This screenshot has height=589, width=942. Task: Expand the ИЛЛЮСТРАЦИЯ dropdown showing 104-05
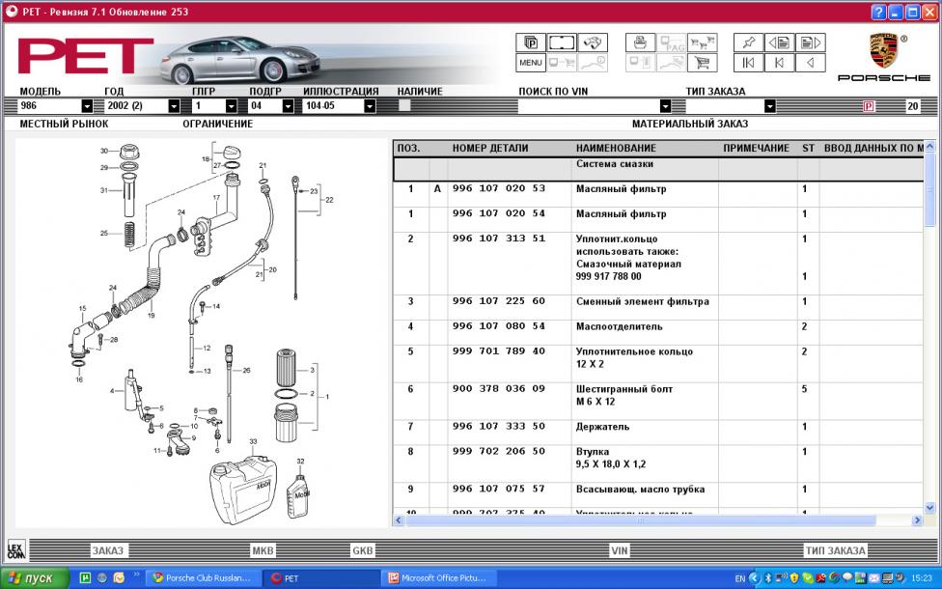370,106
